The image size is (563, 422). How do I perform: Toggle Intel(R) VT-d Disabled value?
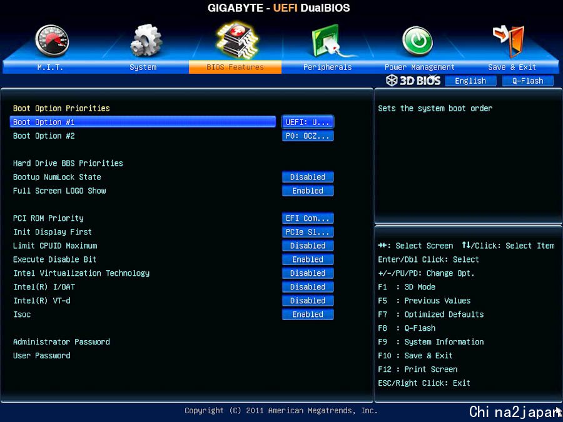point(308,300)
